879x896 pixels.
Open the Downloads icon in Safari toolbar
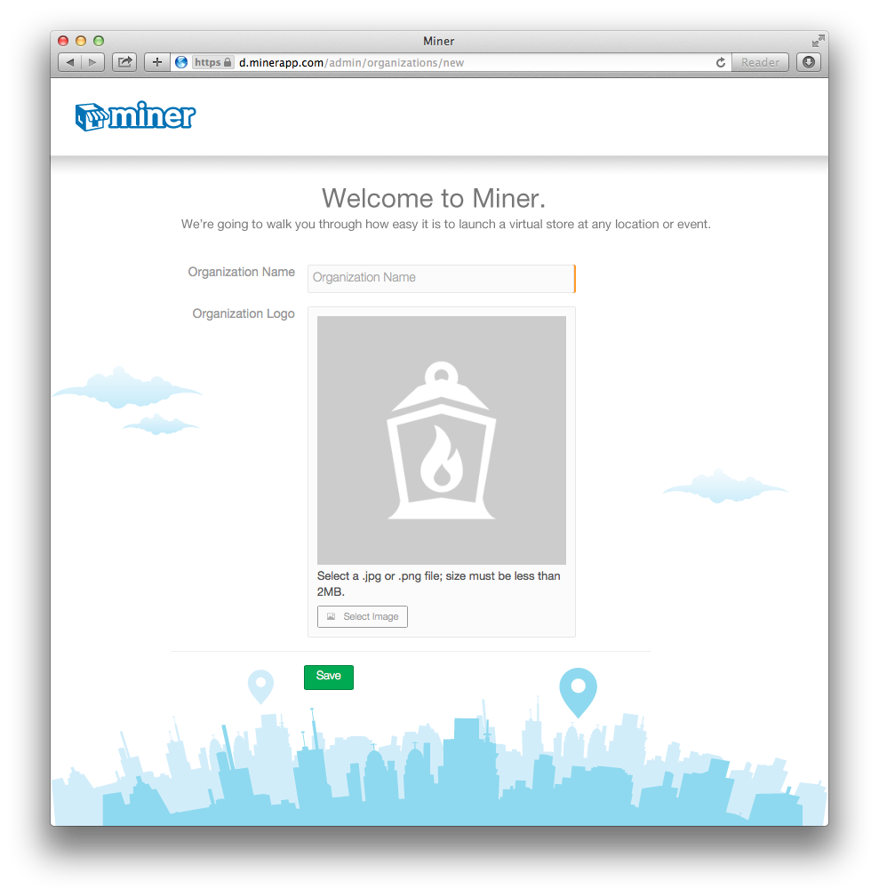tap(809, 62)
